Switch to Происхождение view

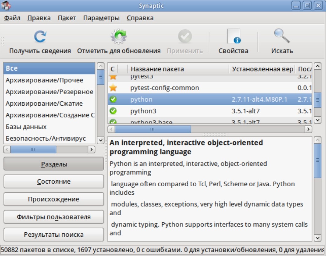54,199
